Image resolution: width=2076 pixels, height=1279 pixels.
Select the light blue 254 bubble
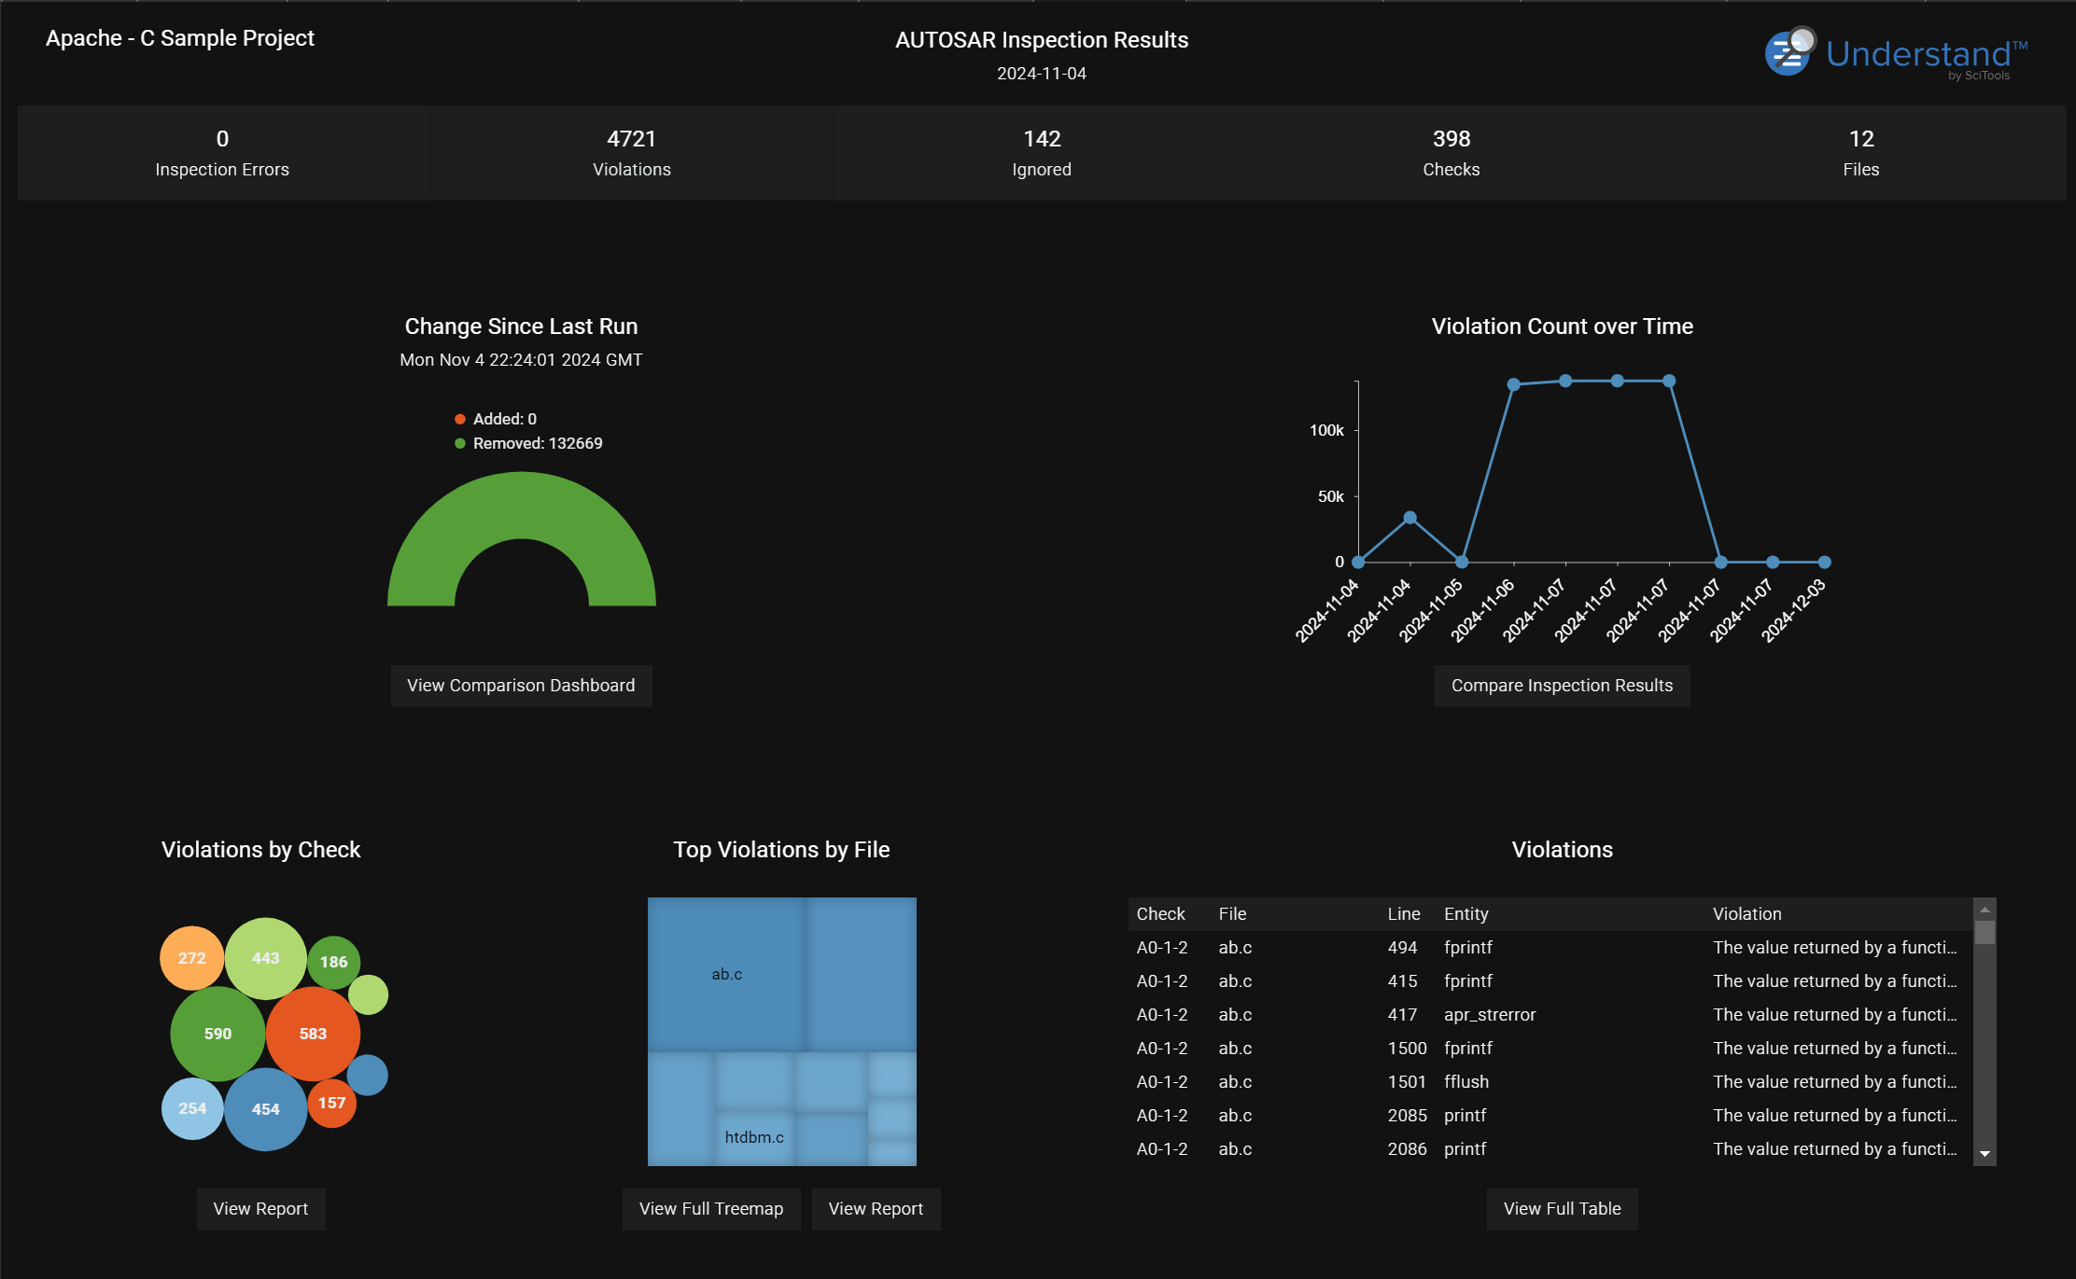tap(192, 1108)
